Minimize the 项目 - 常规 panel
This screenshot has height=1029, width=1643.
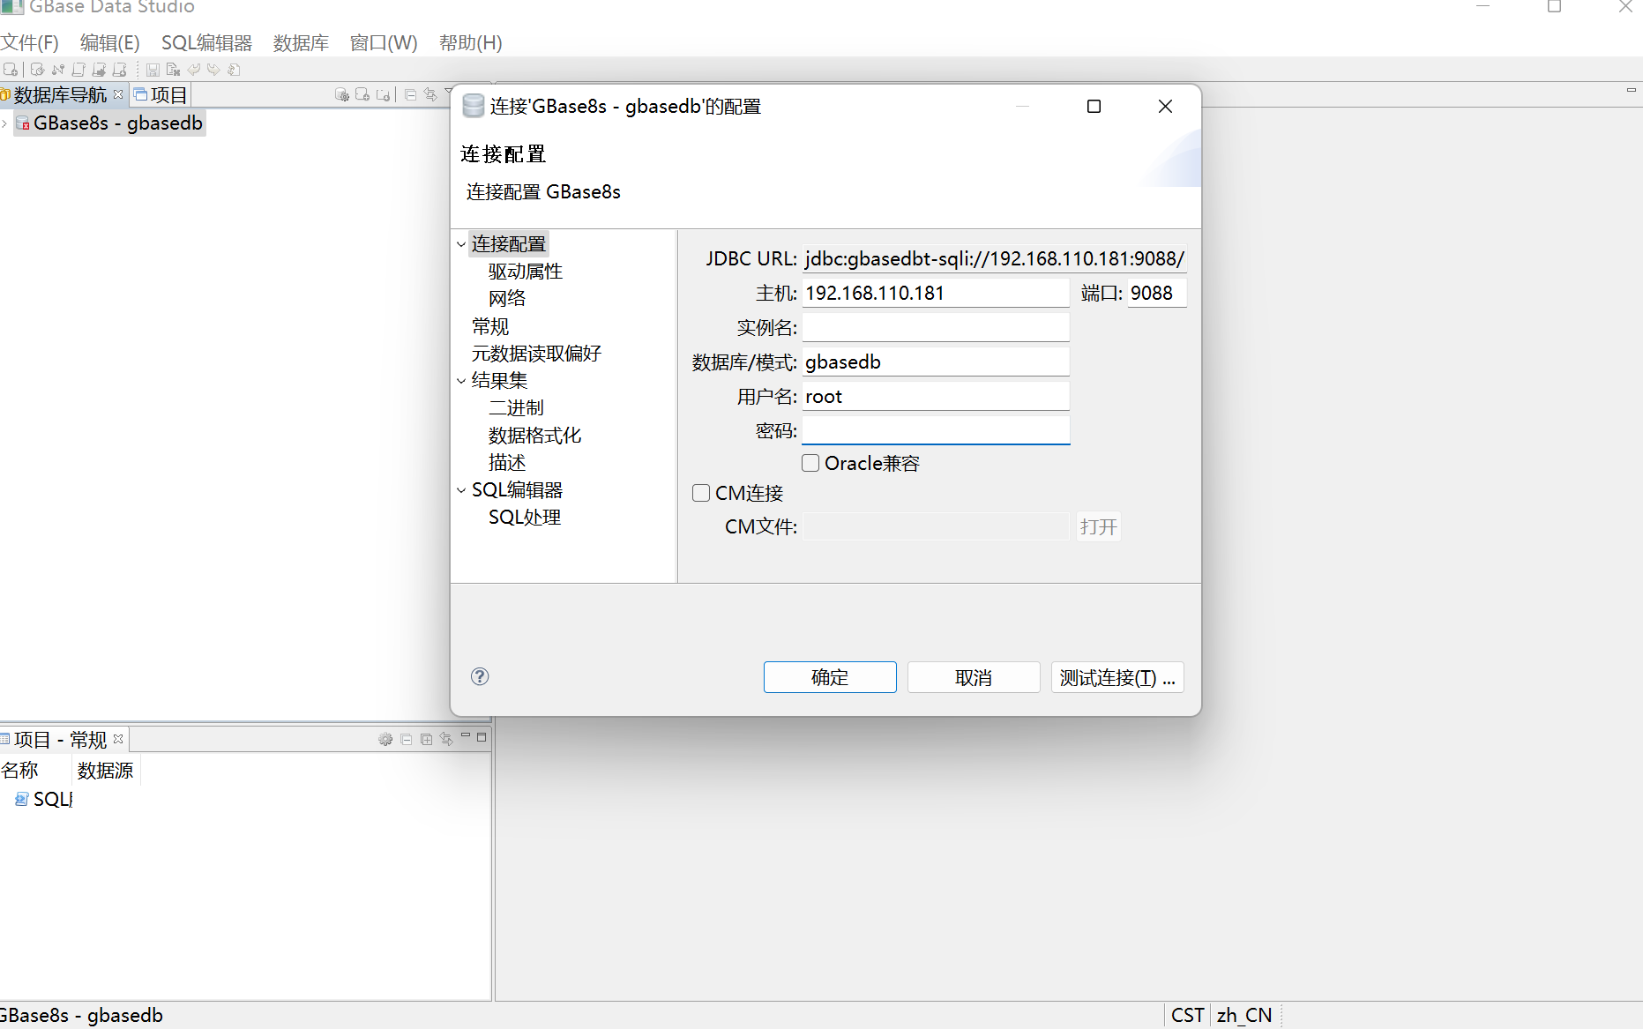(466, 736)
